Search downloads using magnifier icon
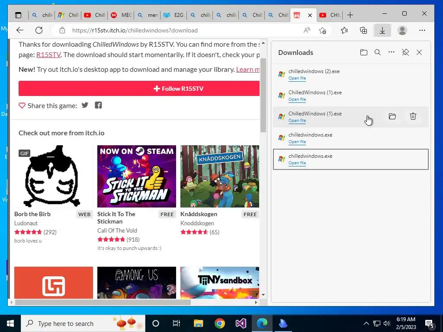Image resolution: width=443 pixels, height=332 pixels. coord(377,52)
